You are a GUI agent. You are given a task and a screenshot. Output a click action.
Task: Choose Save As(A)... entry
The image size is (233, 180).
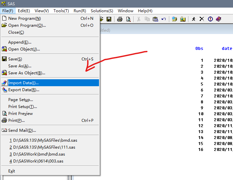tap(50, 66)
